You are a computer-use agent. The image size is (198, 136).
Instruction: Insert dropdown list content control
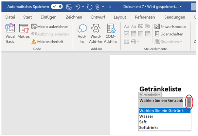pyautogui.click(x=140, y=34)
